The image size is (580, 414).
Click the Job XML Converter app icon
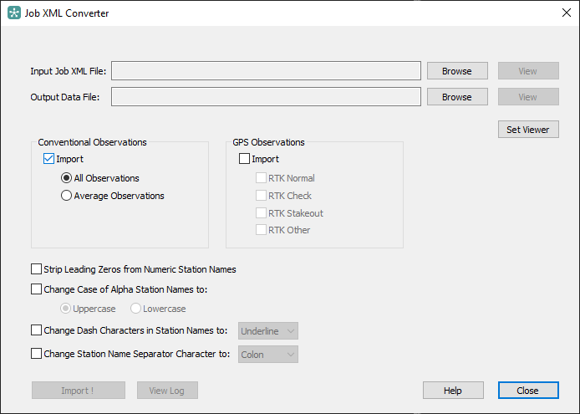point(14,13)
